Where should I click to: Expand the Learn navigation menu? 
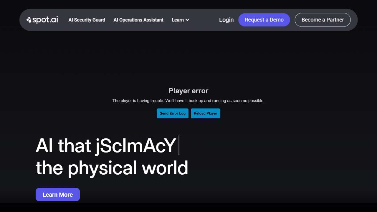coord(178,20)
